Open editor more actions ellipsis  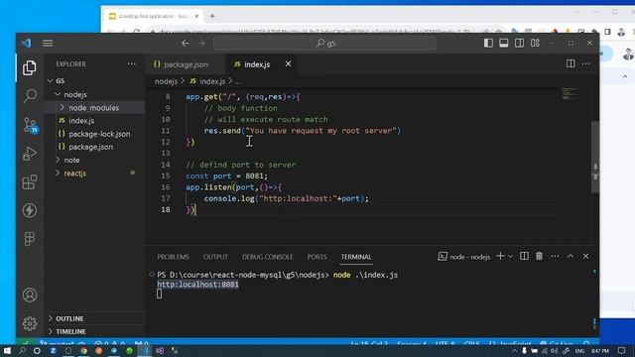pyautogui.click(x=586, y=63)
